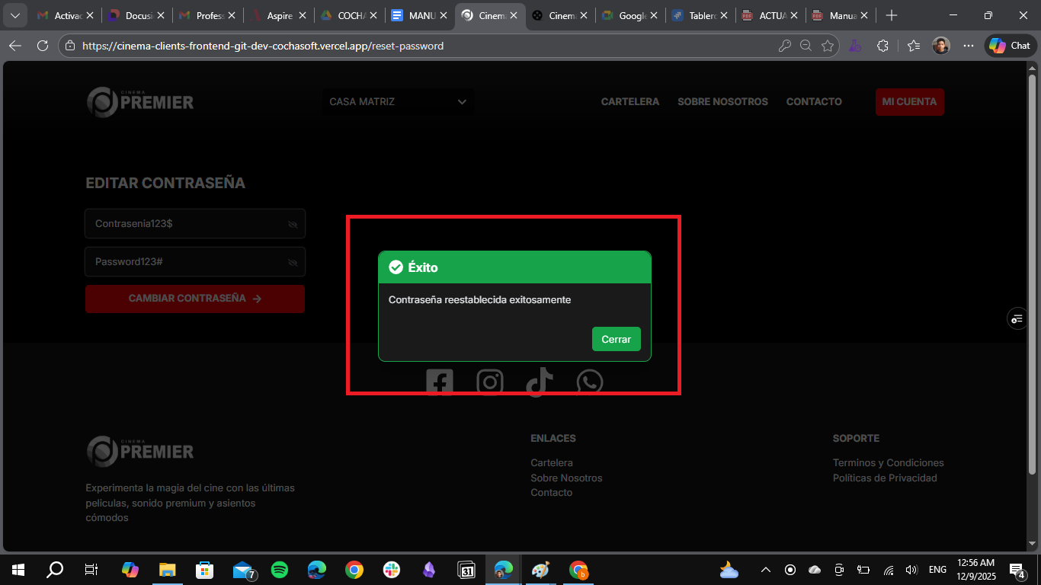
Task: Toggle visibility of Password123# field
Action: point(293,263)
